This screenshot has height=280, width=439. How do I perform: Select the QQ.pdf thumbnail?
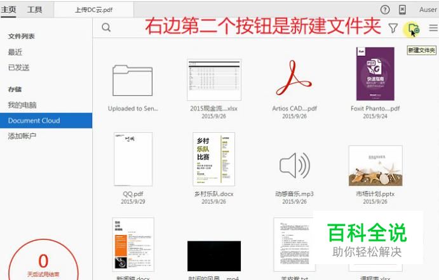pos(133,159)
